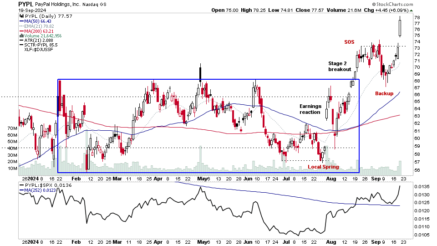This screenshot has width=437, height=246.
Task: Click the green up-triangle next to Chg value
Action: [x=412, y=10]
